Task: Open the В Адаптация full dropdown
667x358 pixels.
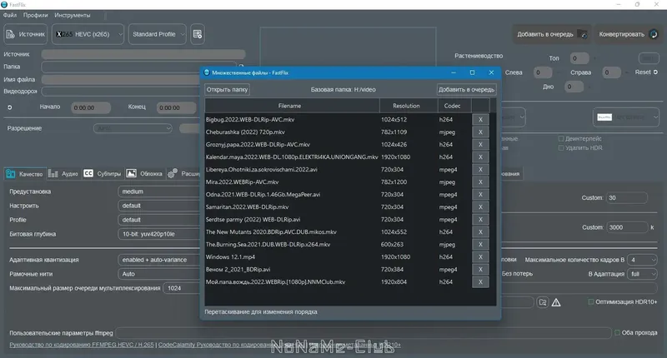Action: pos(643,274)
